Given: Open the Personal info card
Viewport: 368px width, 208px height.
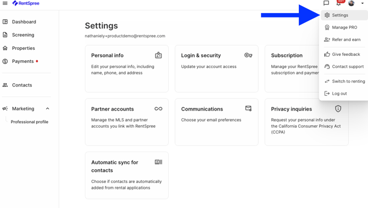Looking at the screenshot, I should pos(127,68).
